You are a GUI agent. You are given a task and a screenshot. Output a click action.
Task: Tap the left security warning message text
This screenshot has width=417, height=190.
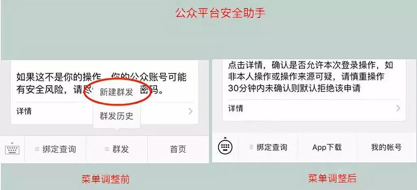pyautogui.click(x=101, y=84)
